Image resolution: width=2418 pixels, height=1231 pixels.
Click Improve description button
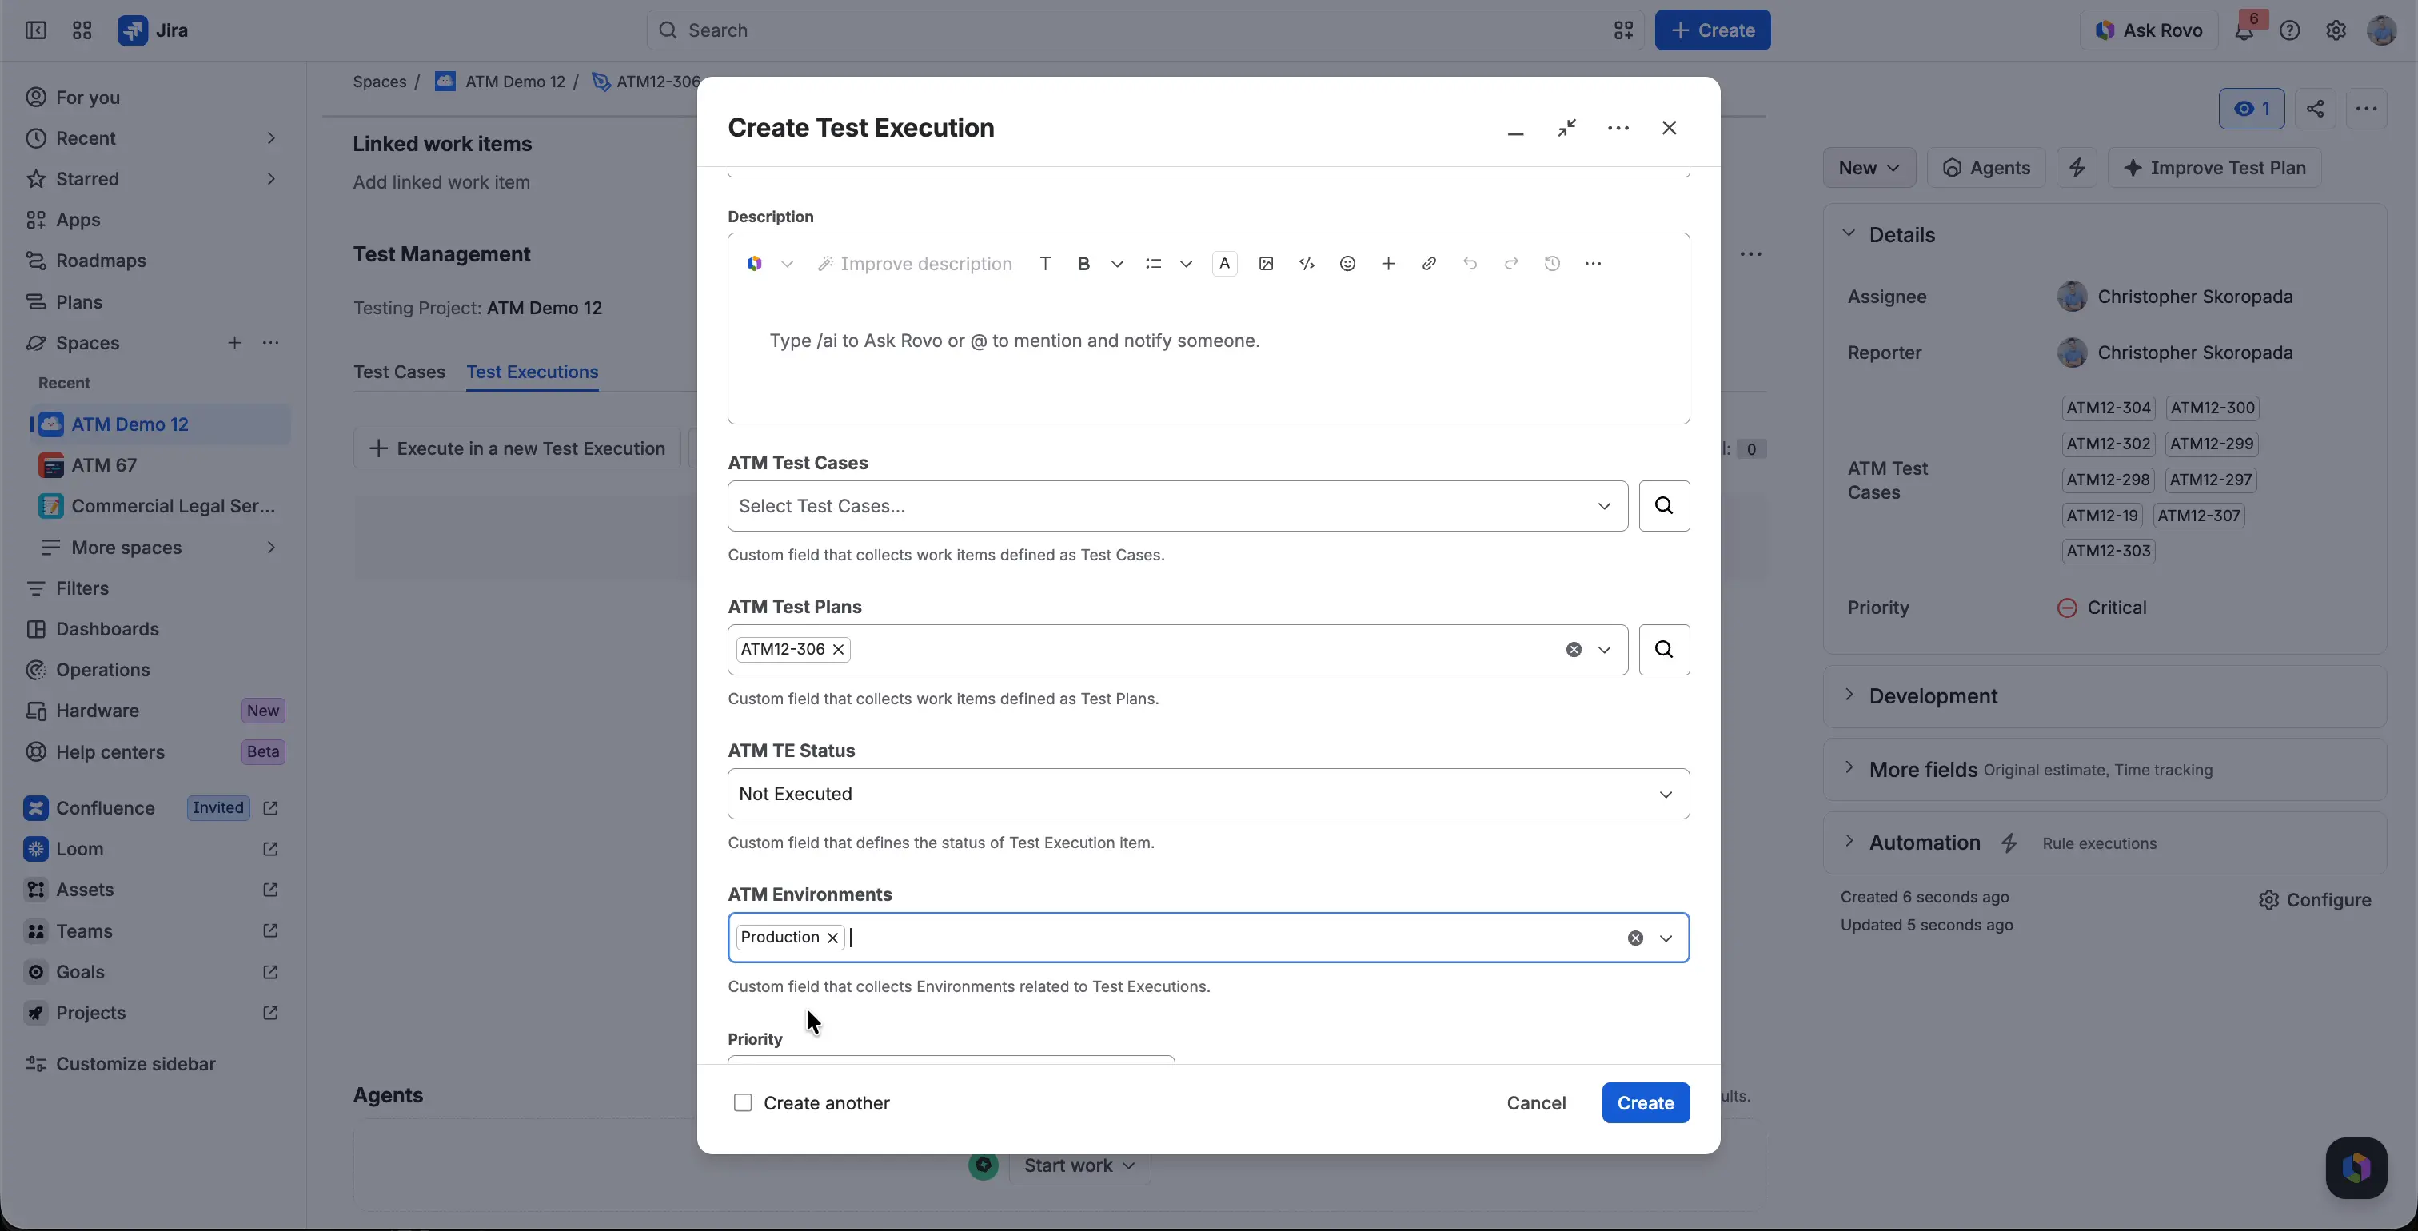914,264
